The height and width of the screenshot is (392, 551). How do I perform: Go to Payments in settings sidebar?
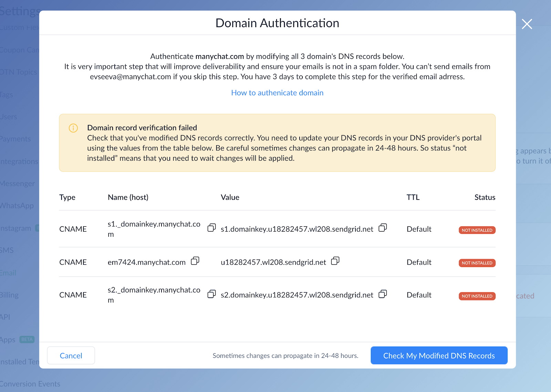pos(16,139)
